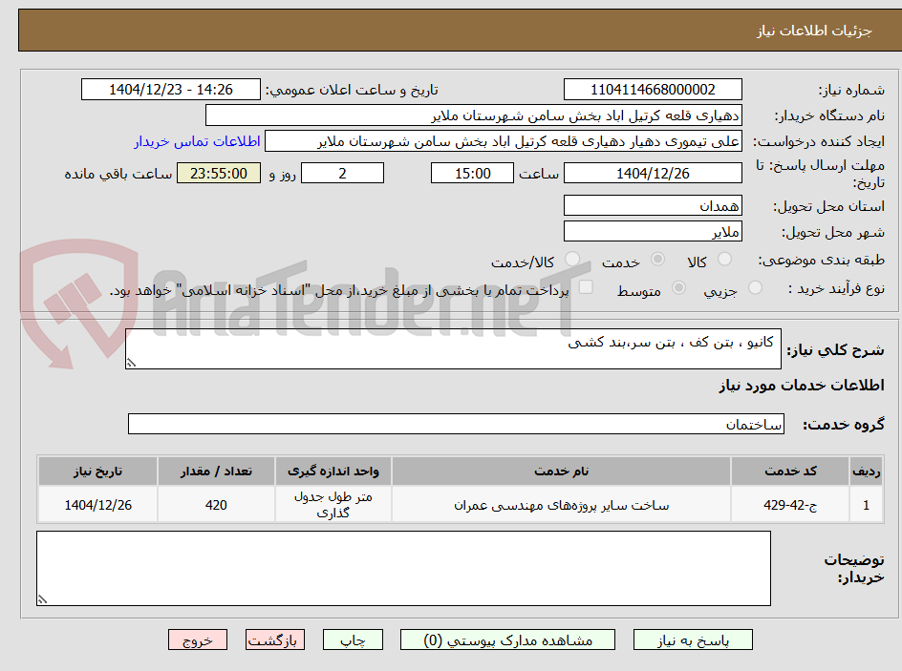The width and height of the screenshot is (902, 671).
Task: Click the buyer notes textarea
Action: pyautogui.click(x=403, y=568)
